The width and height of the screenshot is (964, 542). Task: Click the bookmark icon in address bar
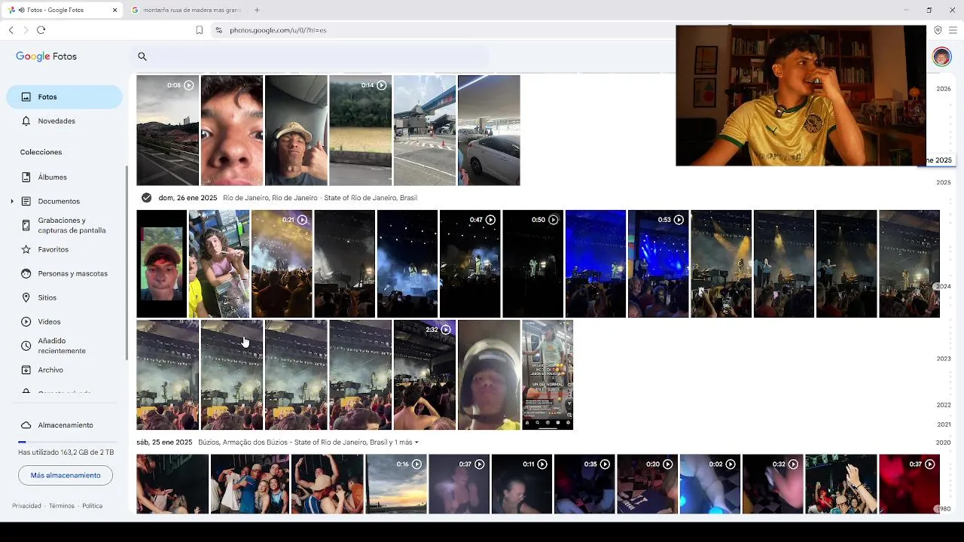point(199,30)
